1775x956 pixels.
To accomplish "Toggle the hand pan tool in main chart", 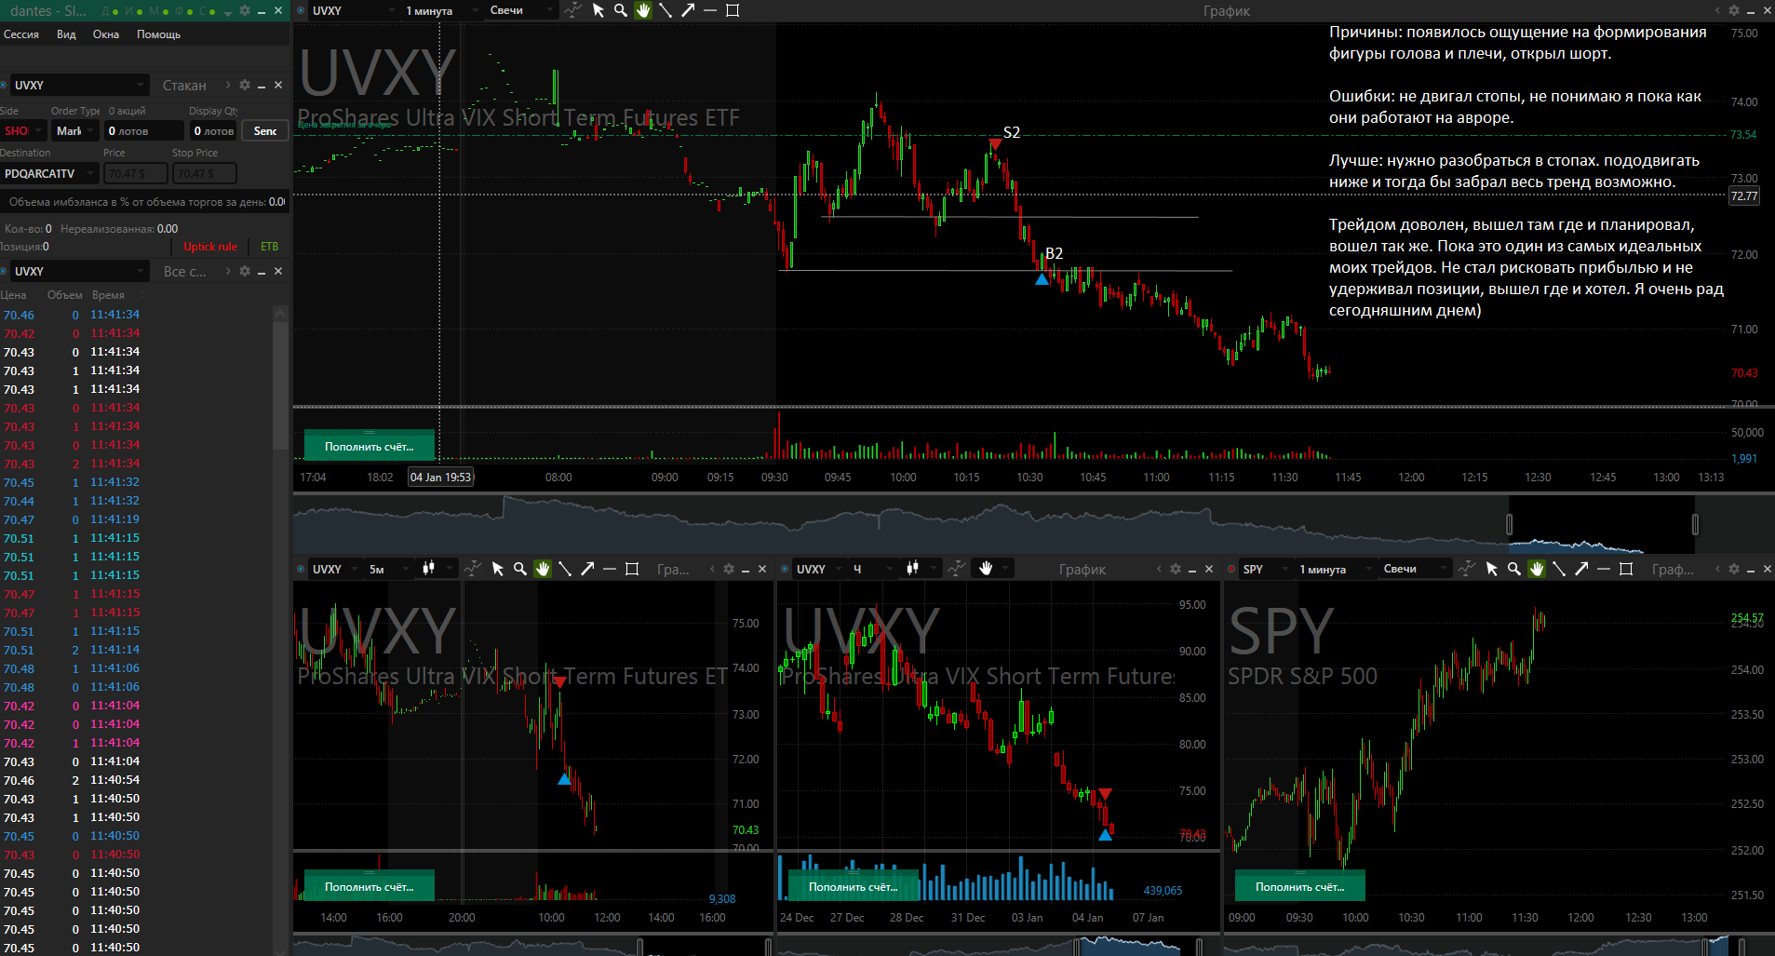I will 643,10.
